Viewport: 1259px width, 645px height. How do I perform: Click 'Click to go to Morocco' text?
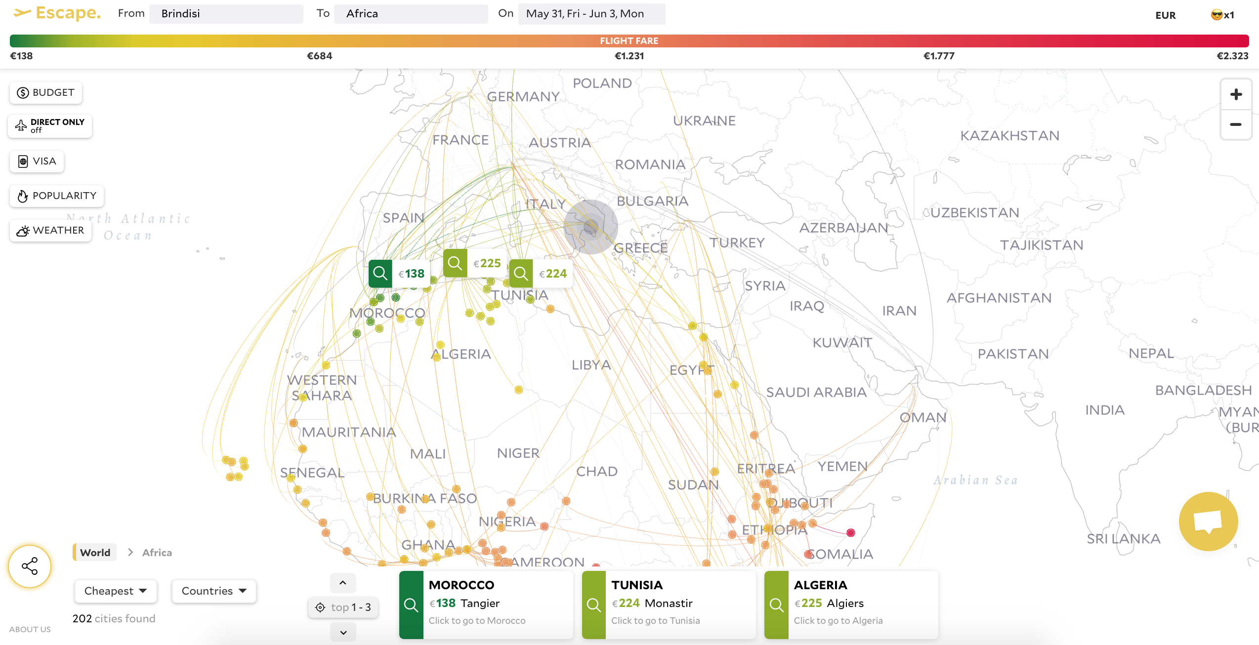(477, 621)
